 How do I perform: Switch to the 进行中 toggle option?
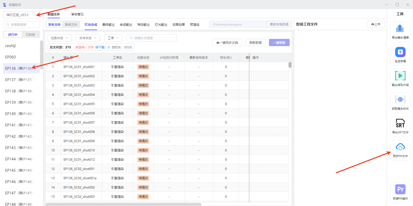pyautogui.click(x=13, y=35)
